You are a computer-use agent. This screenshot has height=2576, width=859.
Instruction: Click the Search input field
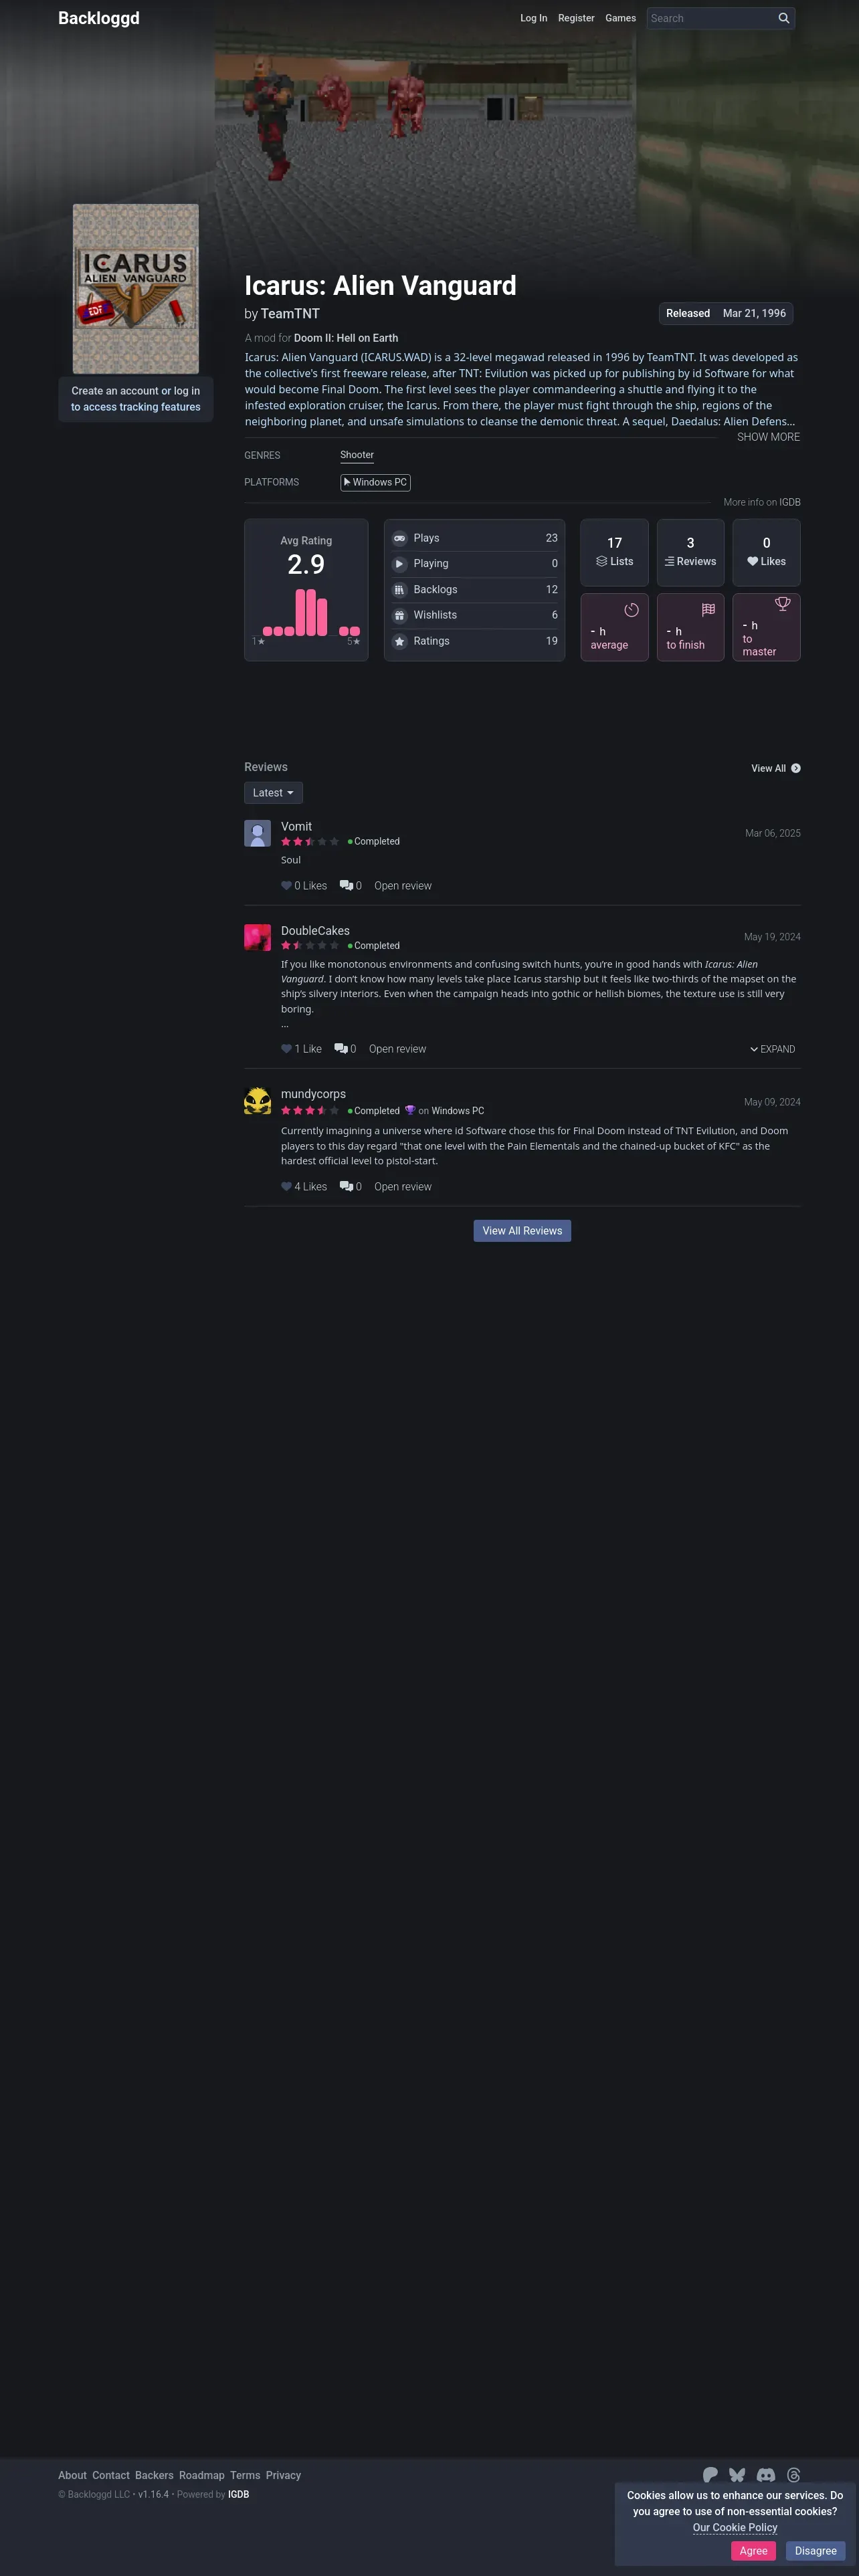[710, 18]
